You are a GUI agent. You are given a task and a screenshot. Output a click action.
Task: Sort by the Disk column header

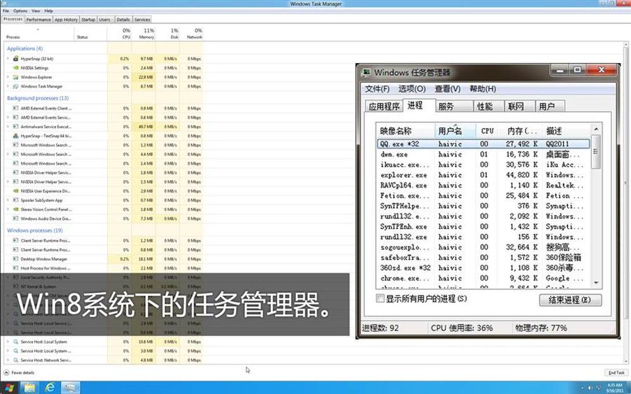pos(168,33)
